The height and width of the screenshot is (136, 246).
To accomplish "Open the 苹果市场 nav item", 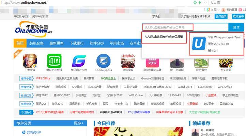I will tap(117, 43).
